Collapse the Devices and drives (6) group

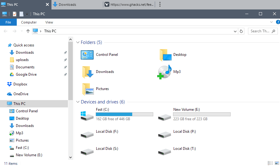[x=78, y=102]
